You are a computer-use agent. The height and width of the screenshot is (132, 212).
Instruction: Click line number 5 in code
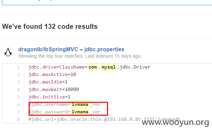tap(18, 97)
